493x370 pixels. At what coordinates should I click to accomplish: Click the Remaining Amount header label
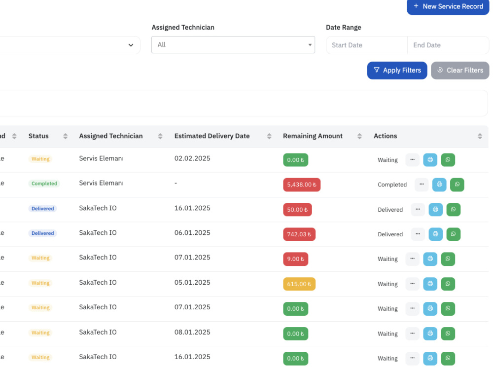313,136
